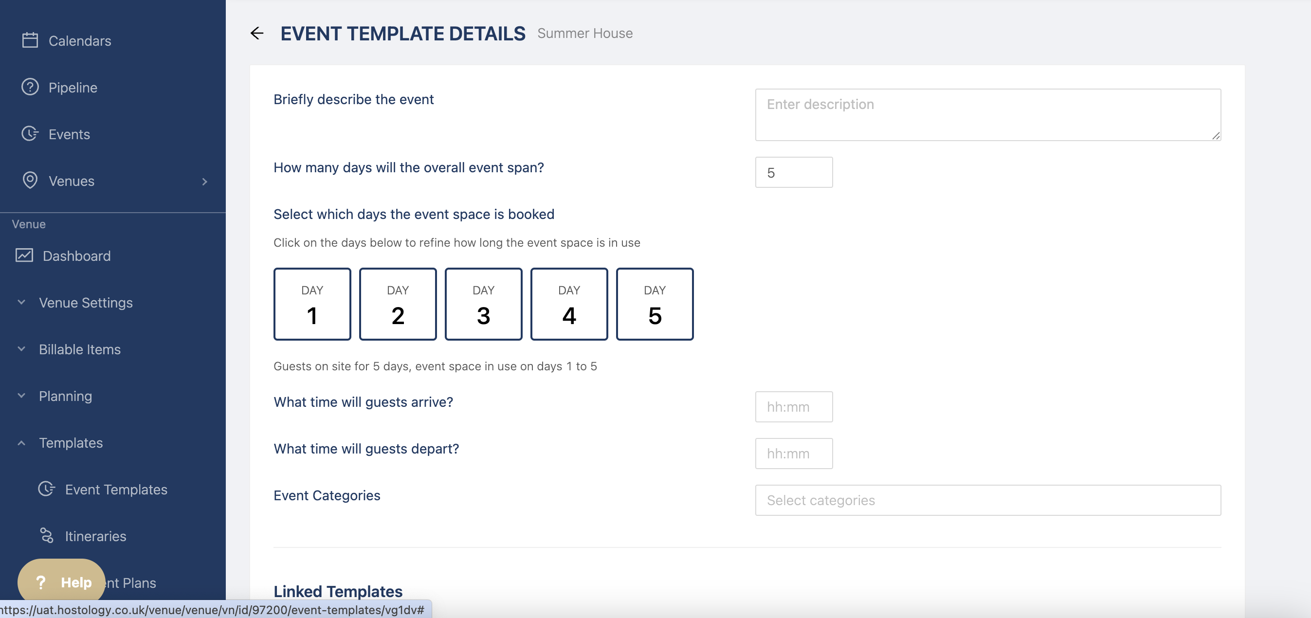Toggle the Day 1 box
Screen dimensions: 1311x618
point(312,304)
